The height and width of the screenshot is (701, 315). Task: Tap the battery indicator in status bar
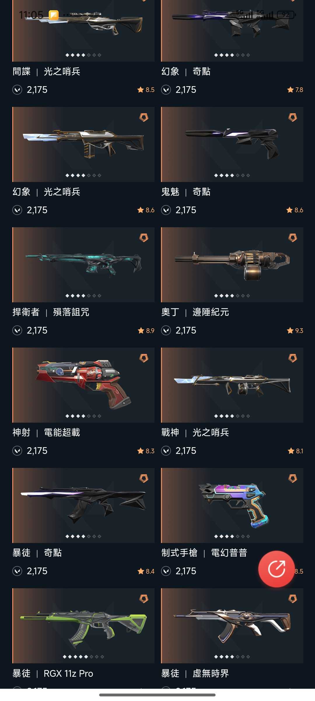click(x=286, y=15)
